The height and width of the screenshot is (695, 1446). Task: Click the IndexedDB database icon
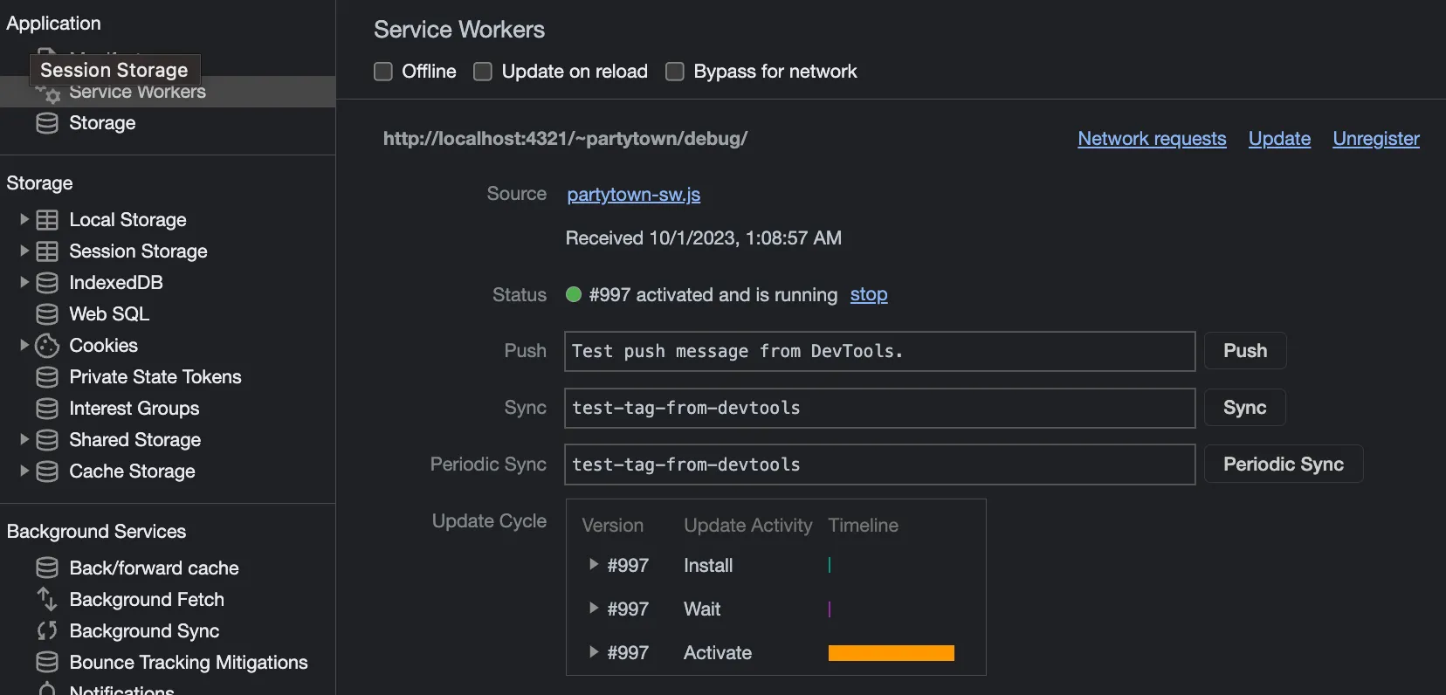click(47, 283)
